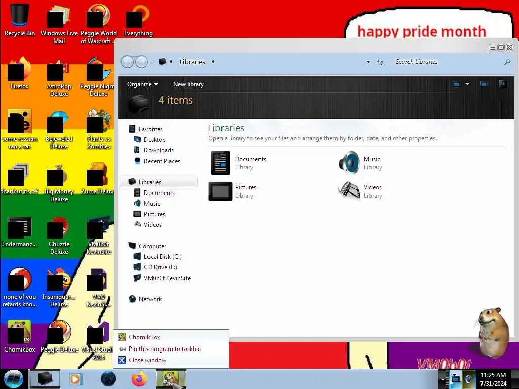Expand the address bar history dropdown
Viewport: 519px width, 389px height.
point(368,62)
